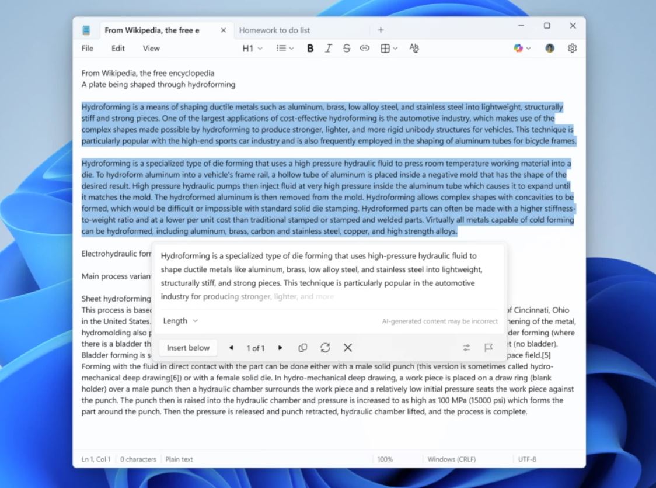
Task: Click Plain text status entry
Action: (x=179, y=459)
